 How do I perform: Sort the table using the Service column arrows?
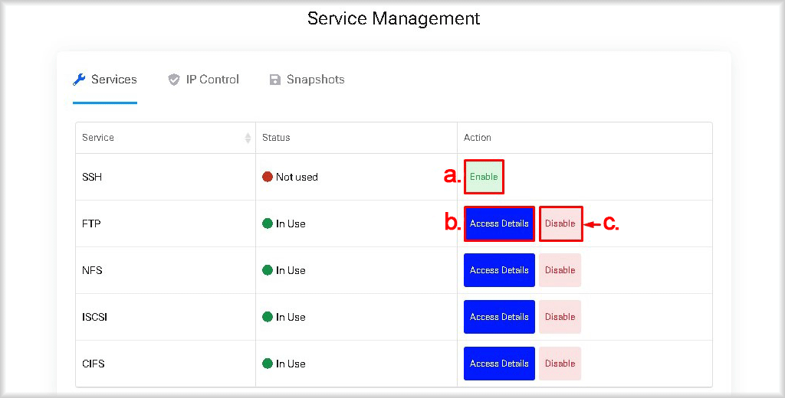(x=248, y=138)
